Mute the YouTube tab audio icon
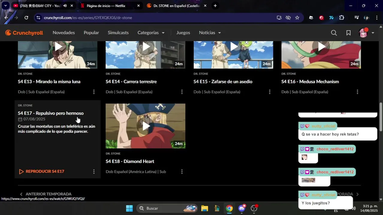 point(65,6)
